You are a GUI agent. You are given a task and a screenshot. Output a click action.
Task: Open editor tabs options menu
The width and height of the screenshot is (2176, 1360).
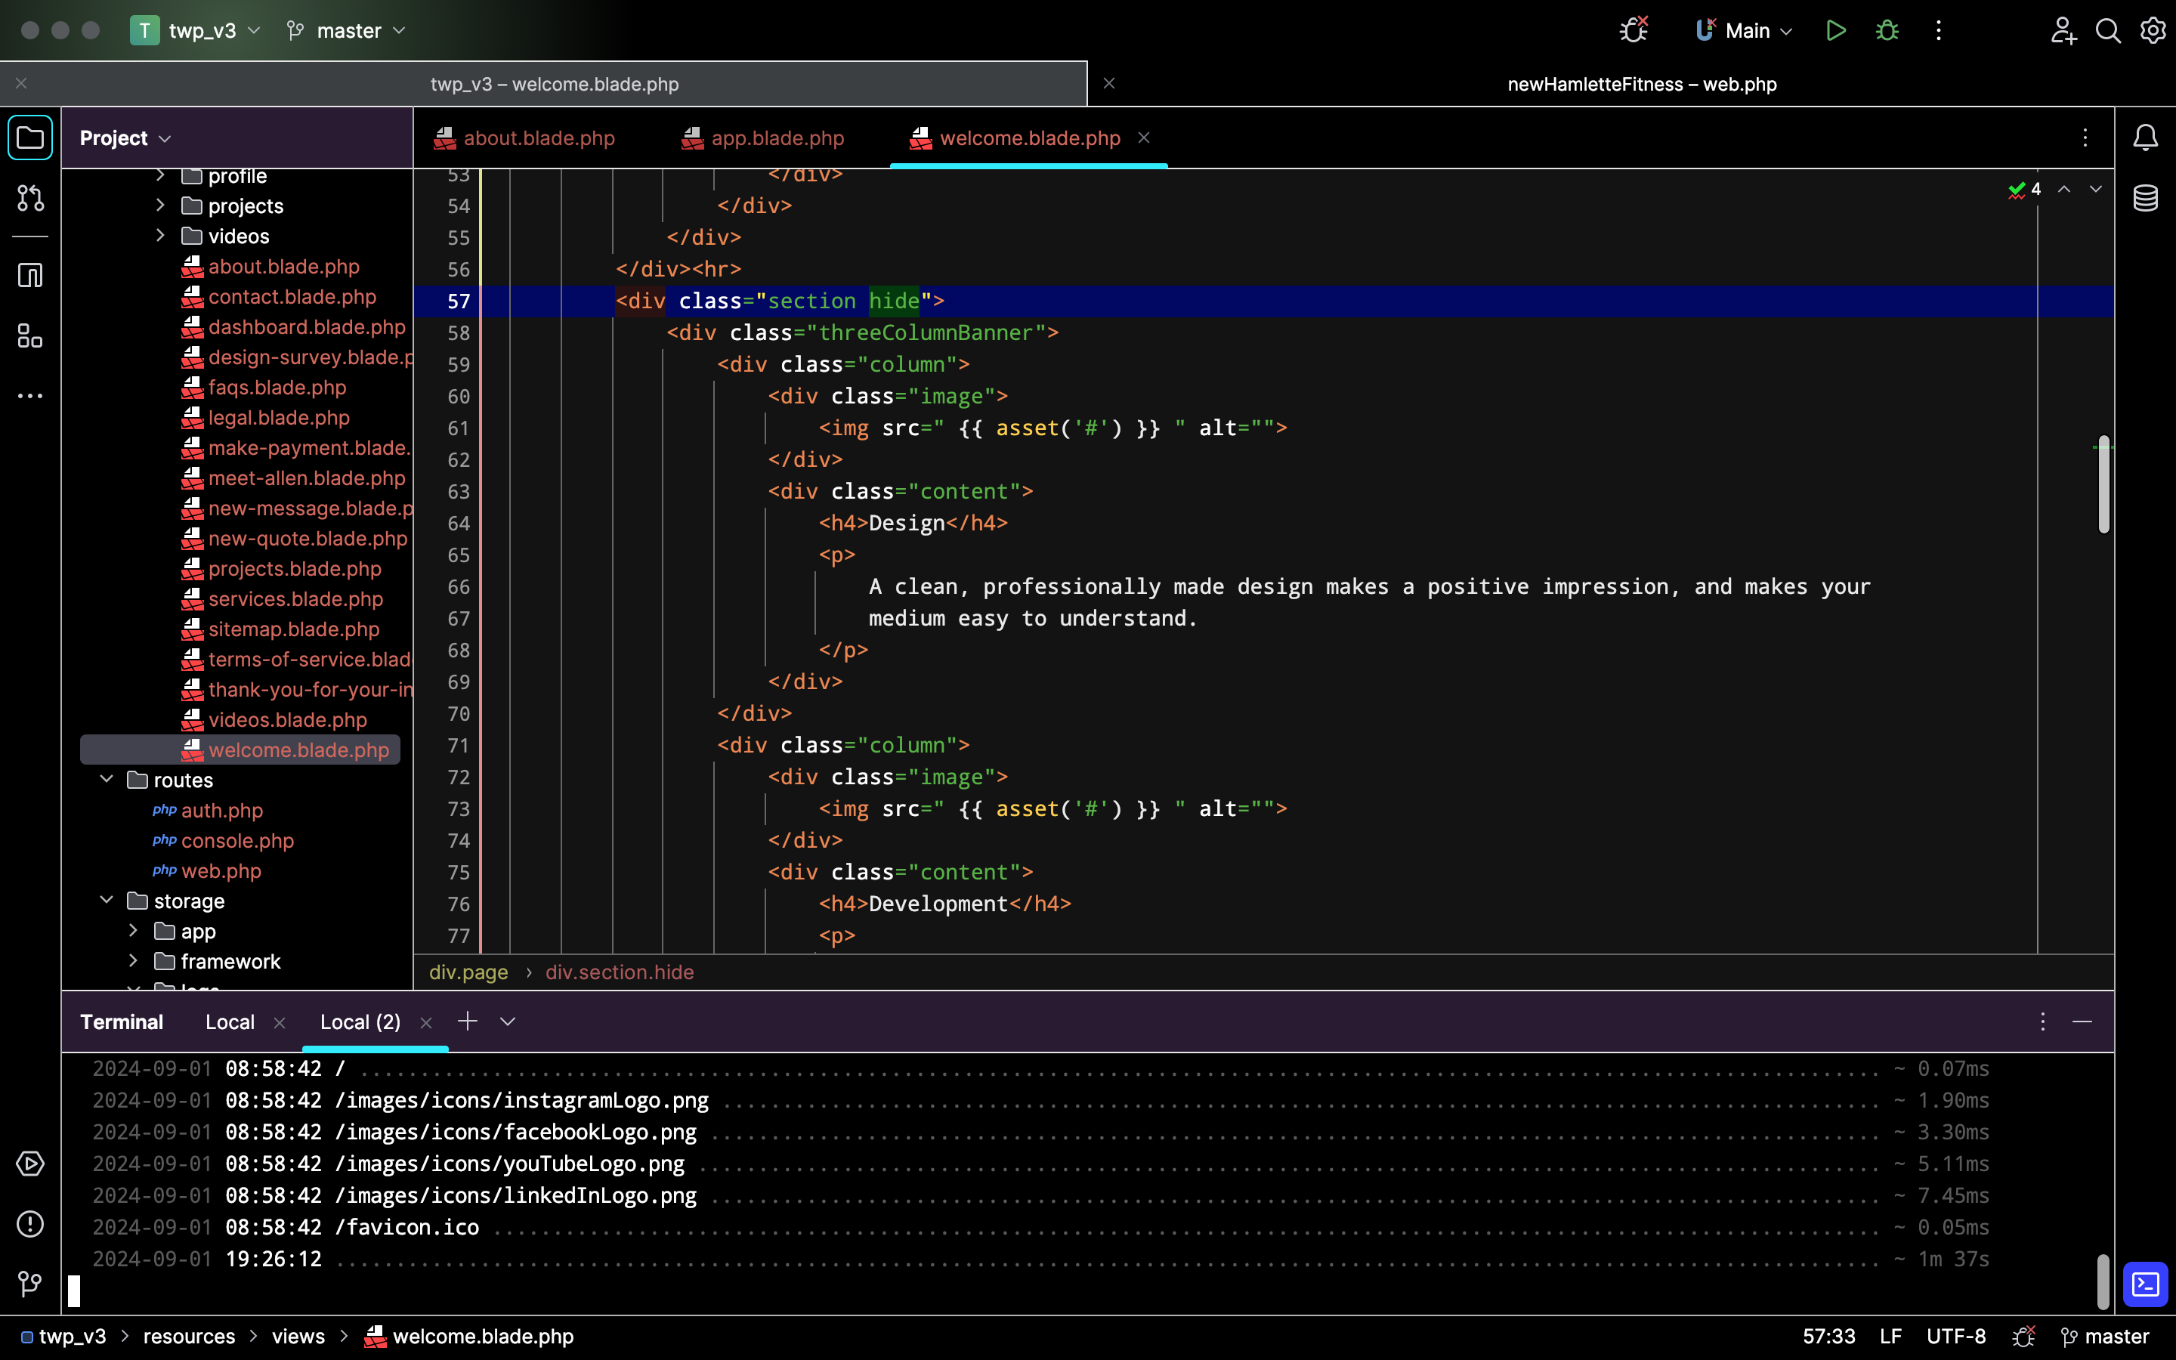pyautogui.click(x=2085, y=138)
